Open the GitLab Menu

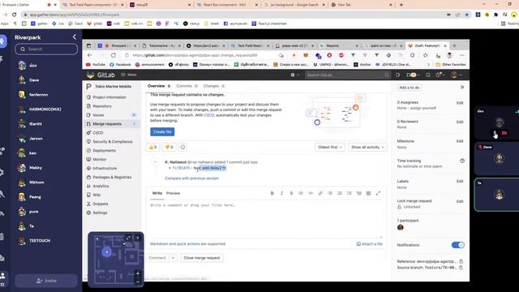tap(129, 75)
